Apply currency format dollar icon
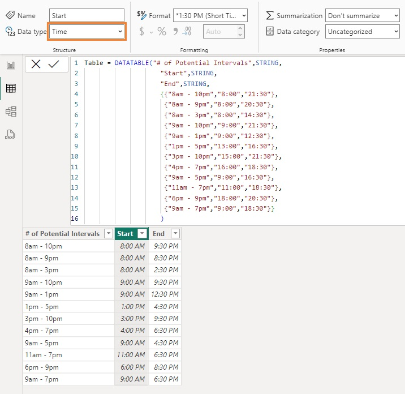Viewport: 405px width, 394px height. 141,32
